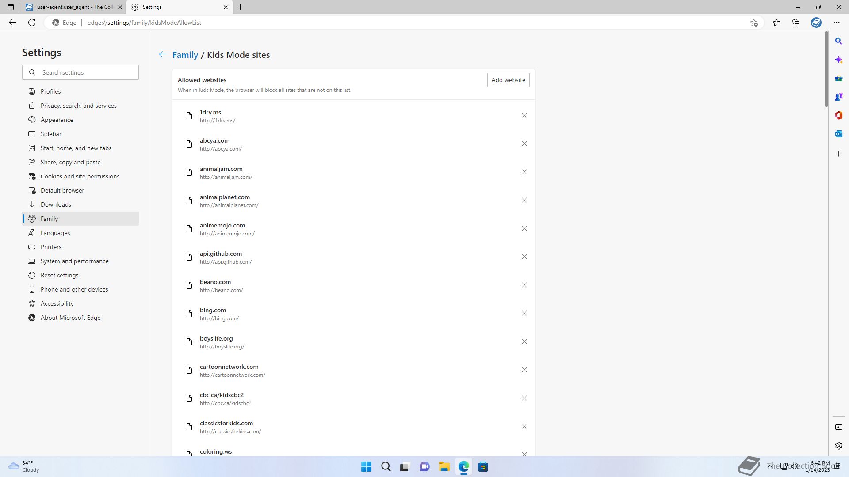Remove abcya.com from allowed list

tap(524, 144)
